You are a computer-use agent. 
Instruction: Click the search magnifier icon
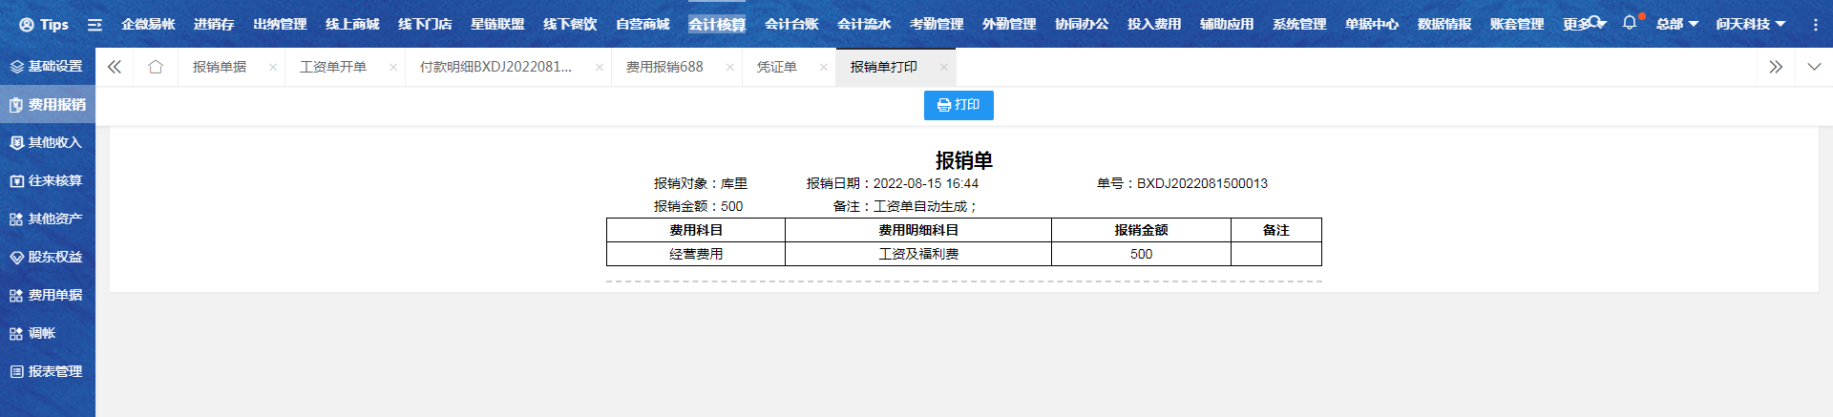1594,21
